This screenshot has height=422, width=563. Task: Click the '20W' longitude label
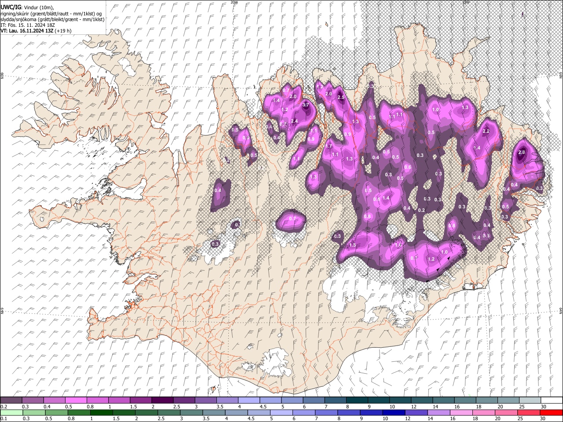pyautogui.click(x=234, y=2)
